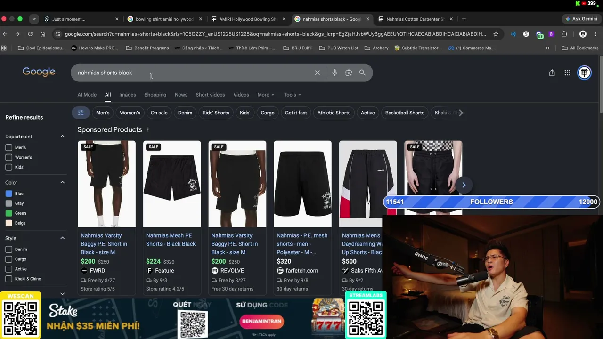Screen dimensions: 603x339
Task: Search by image with the Lens icon
Action: [x=349, y=73]
